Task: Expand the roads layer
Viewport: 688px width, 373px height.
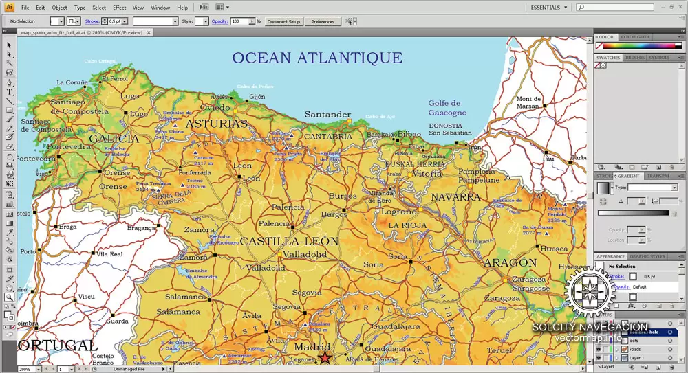Action: (x=617, y=350)
